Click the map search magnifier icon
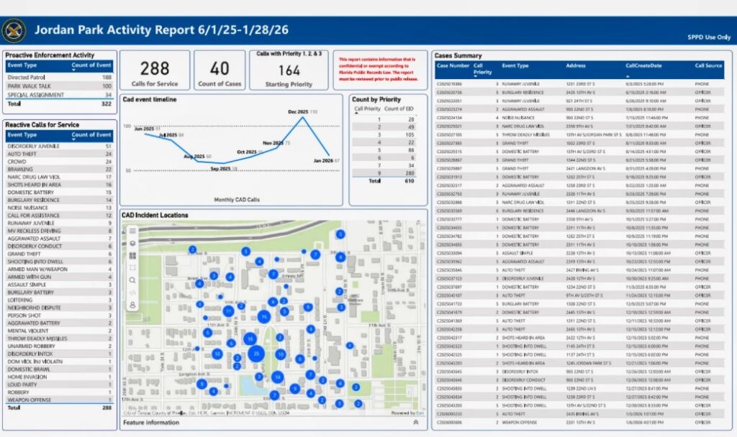The height and width of the screenshot is (437, 737). [132, 280]
